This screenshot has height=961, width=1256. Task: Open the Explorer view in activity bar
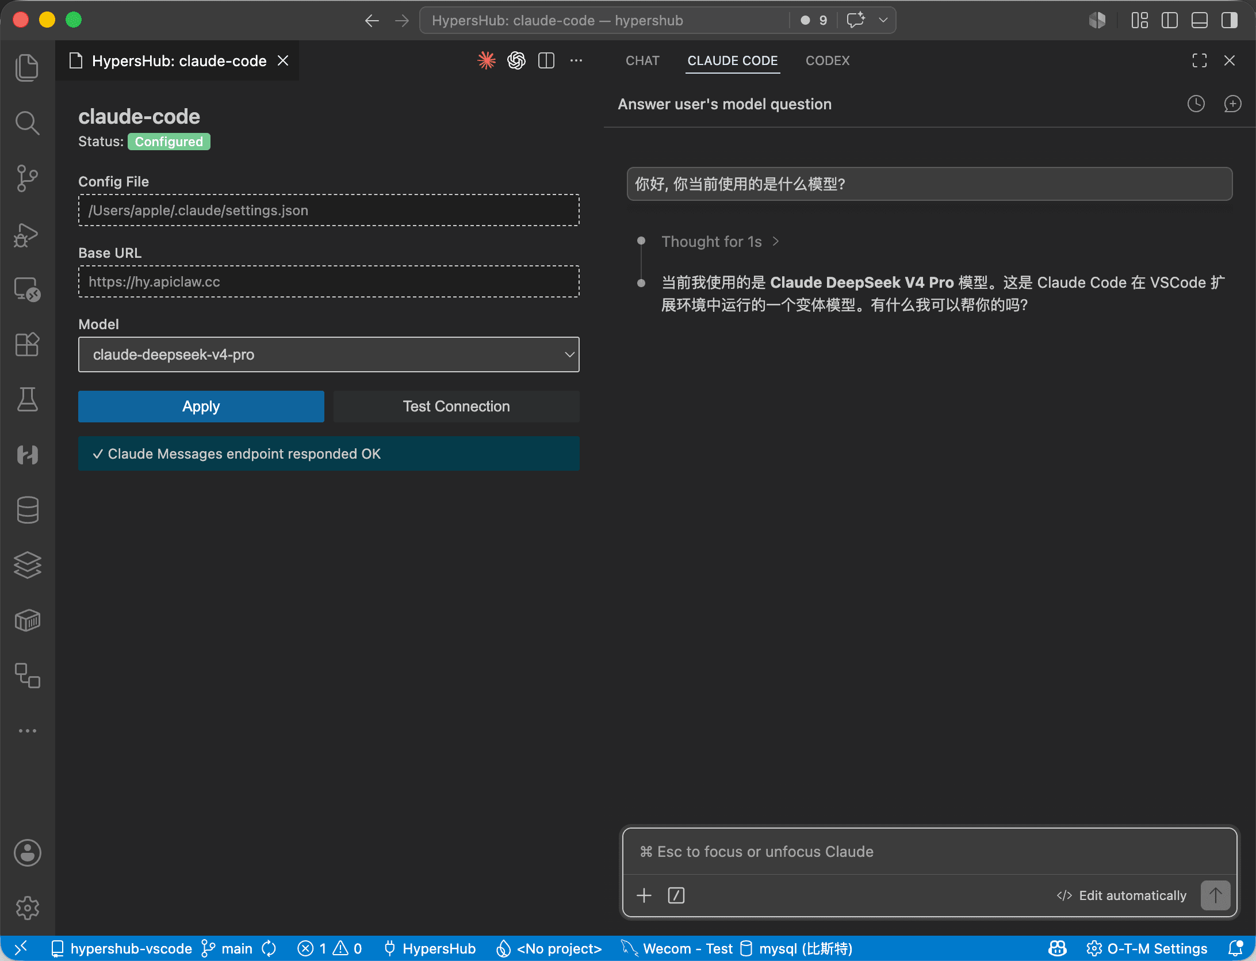27,67
